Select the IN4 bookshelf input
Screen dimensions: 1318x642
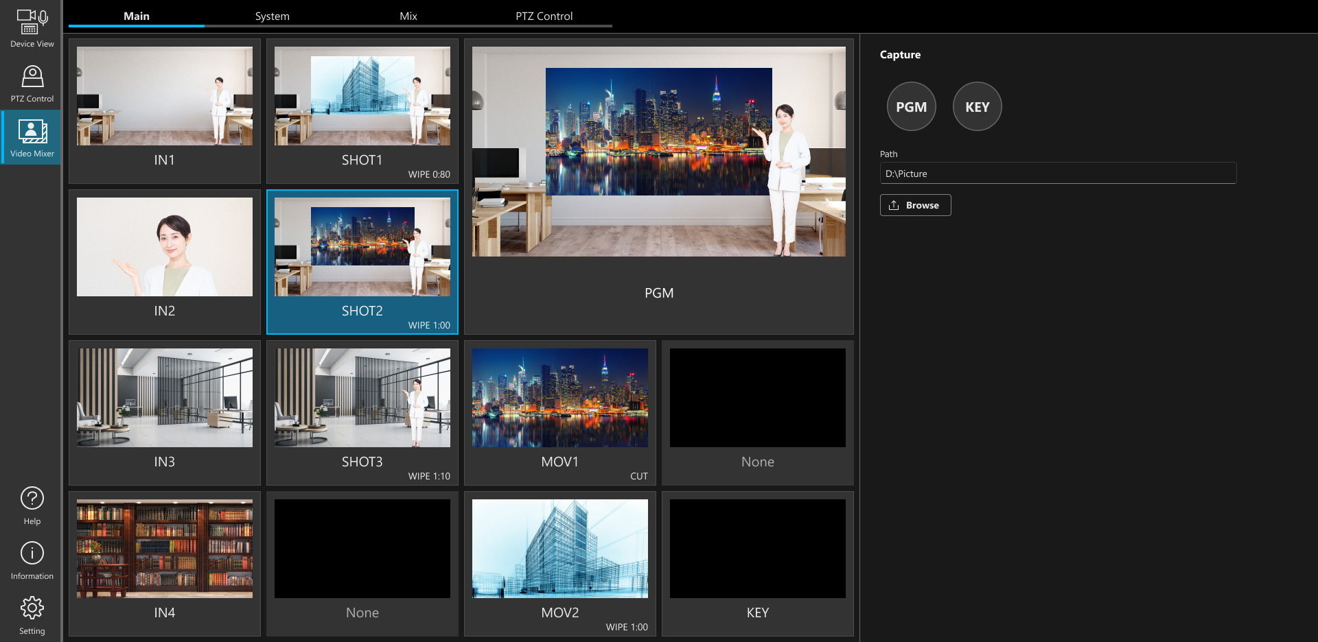[x=165, y=549]
